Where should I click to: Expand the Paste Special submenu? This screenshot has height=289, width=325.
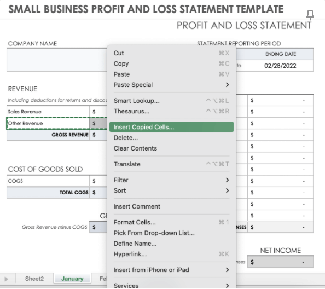coord(171,85)
